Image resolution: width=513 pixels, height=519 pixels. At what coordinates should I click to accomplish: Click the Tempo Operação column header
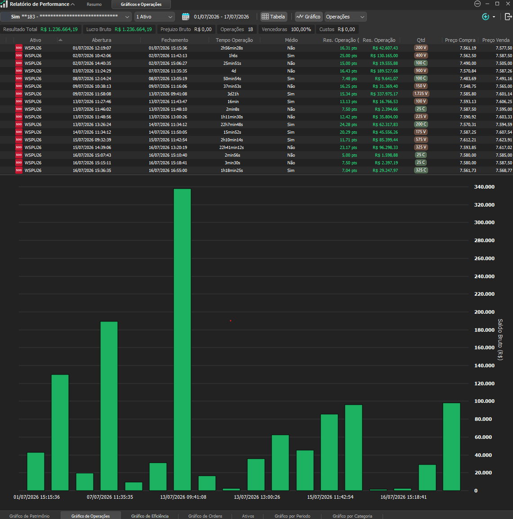(234, 40)
